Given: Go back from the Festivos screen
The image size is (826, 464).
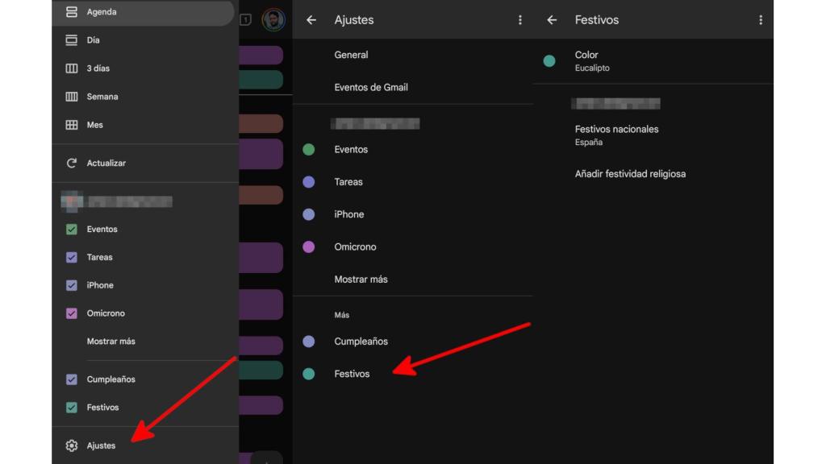Looking at the screenshot, I should point(552,20).
